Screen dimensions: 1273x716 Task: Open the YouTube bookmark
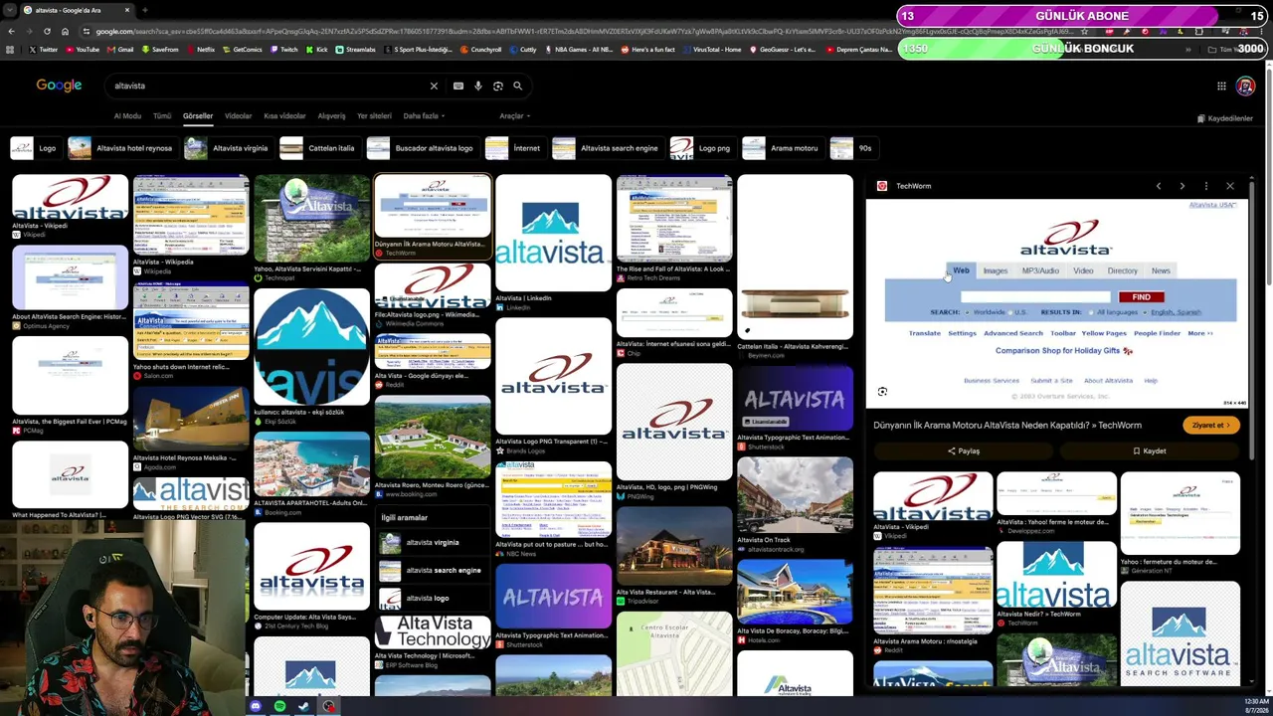83,50
